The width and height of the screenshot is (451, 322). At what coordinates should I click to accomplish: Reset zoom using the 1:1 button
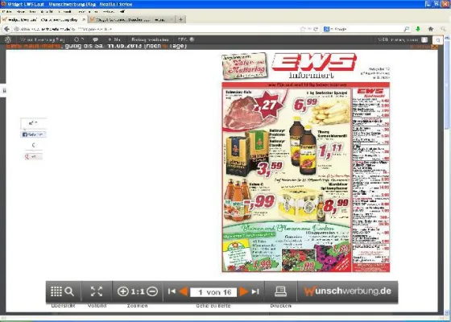tap(138, 291)
